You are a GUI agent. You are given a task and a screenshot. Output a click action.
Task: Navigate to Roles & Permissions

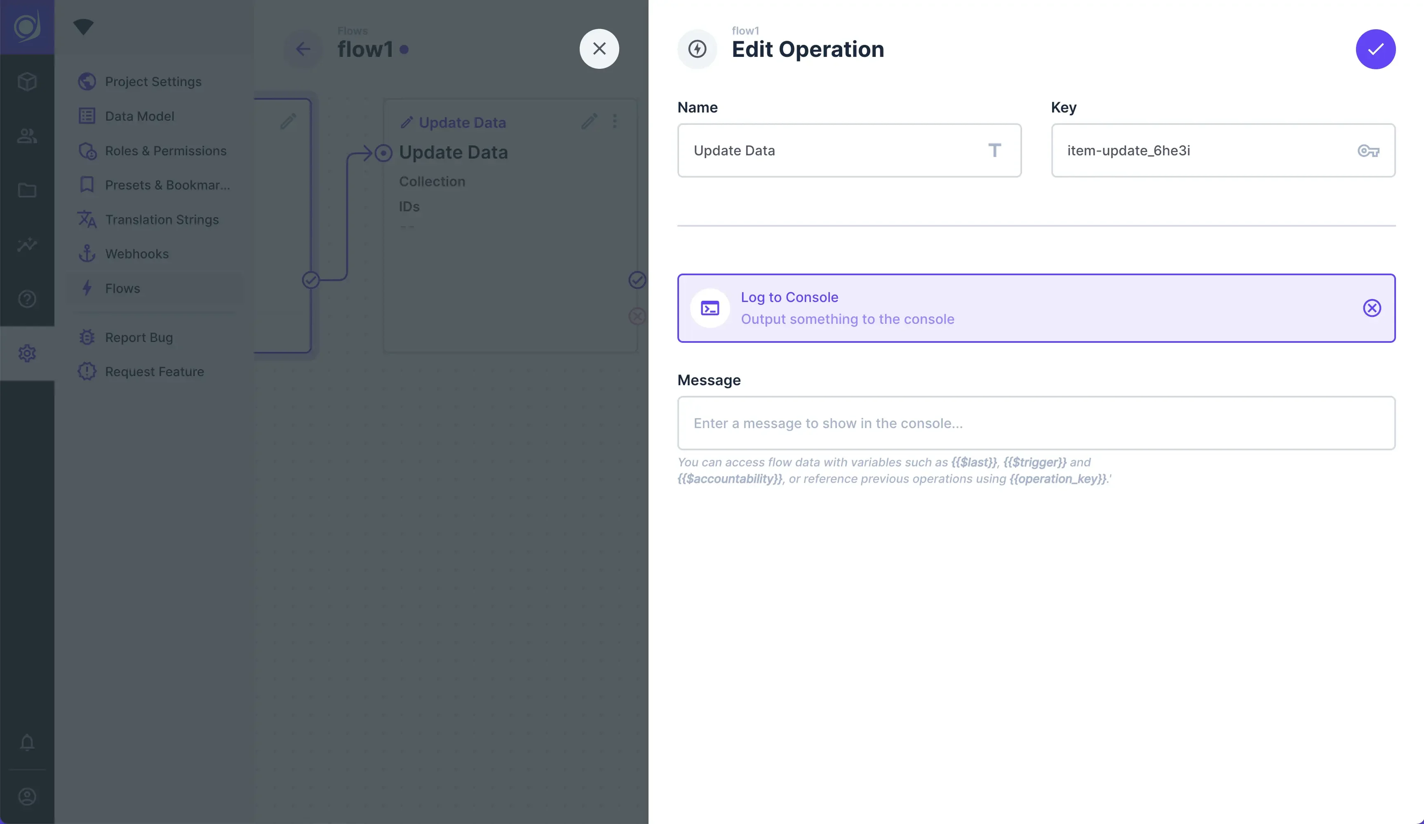click(165, 151)
